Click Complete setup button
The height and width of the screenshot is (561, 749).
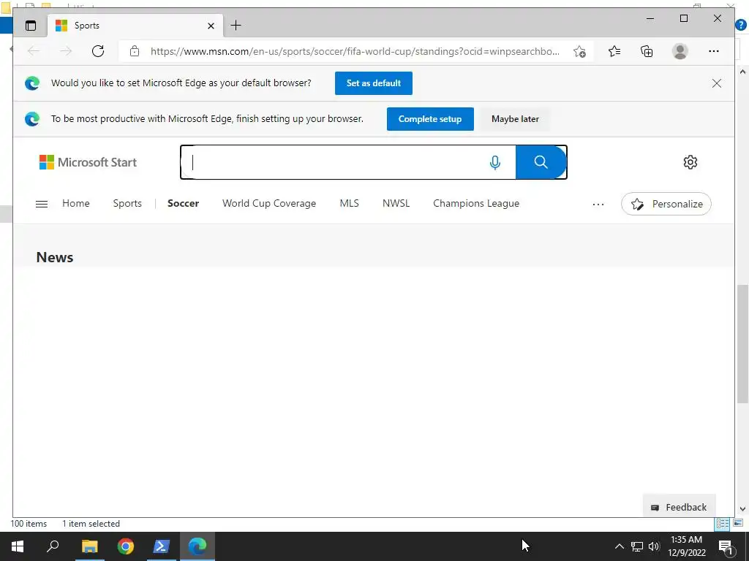(430, 119)
